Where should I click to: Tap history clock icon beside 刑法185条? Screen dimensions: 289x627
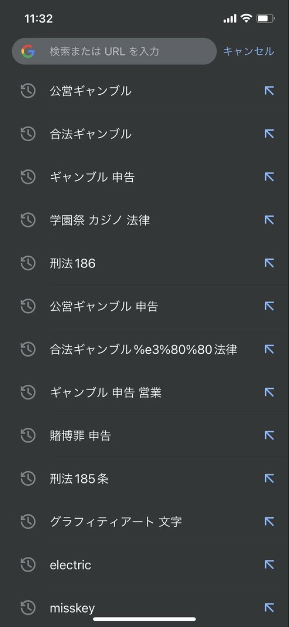coord(28,479)
